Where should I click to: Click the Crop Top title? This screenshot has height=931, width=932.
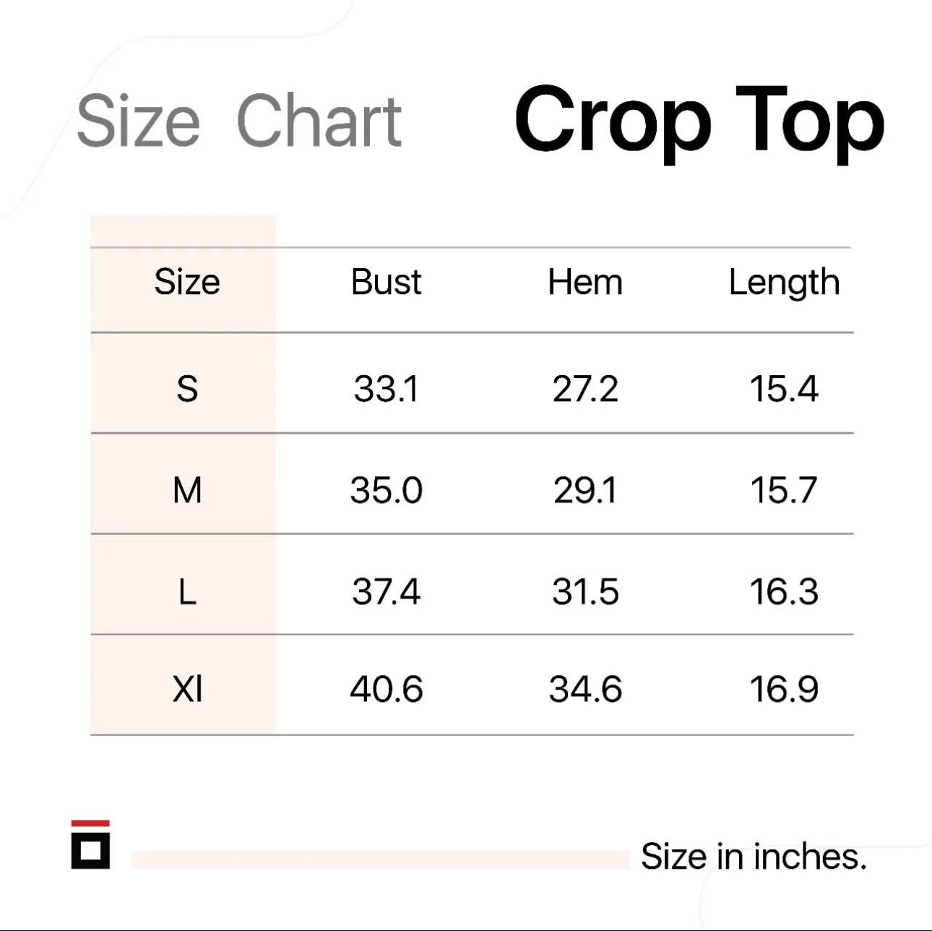[699, 120]
